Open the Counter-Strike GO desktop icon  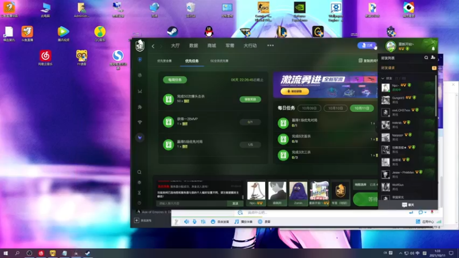pos(263,11)
